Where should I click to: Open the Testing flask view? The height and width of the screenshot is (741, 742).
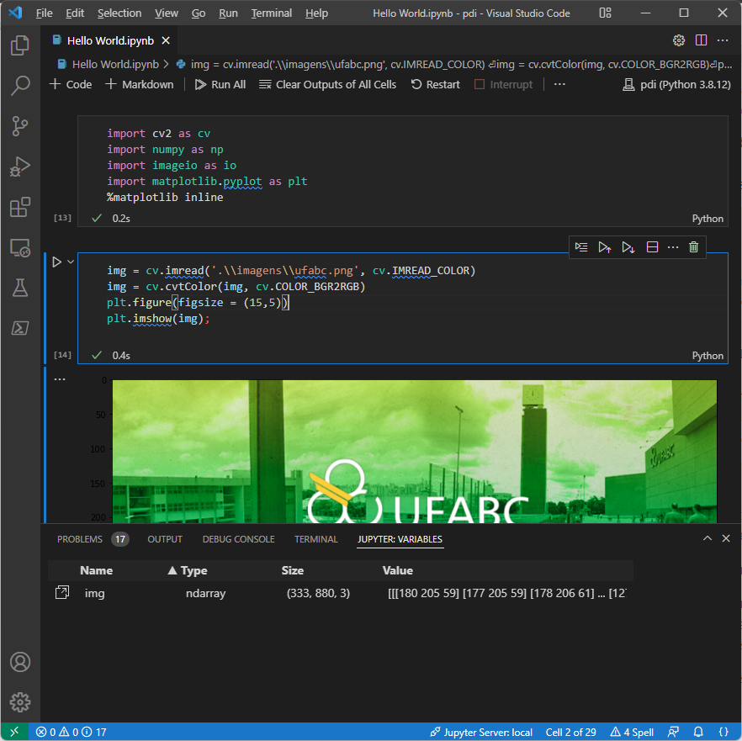coord(20,288)
